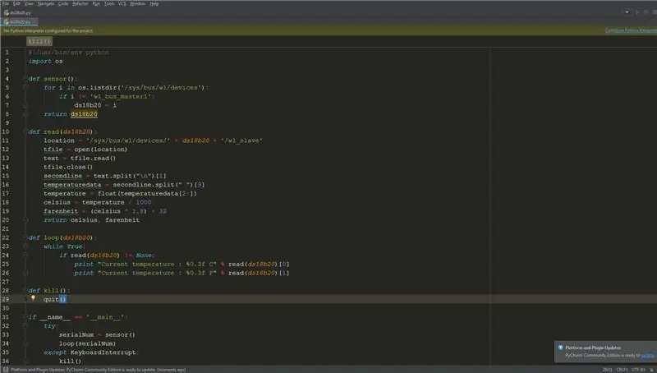Collapse the def loop(ds18b20) function fold
Viewport: 657px width, 373px height.
25,237
